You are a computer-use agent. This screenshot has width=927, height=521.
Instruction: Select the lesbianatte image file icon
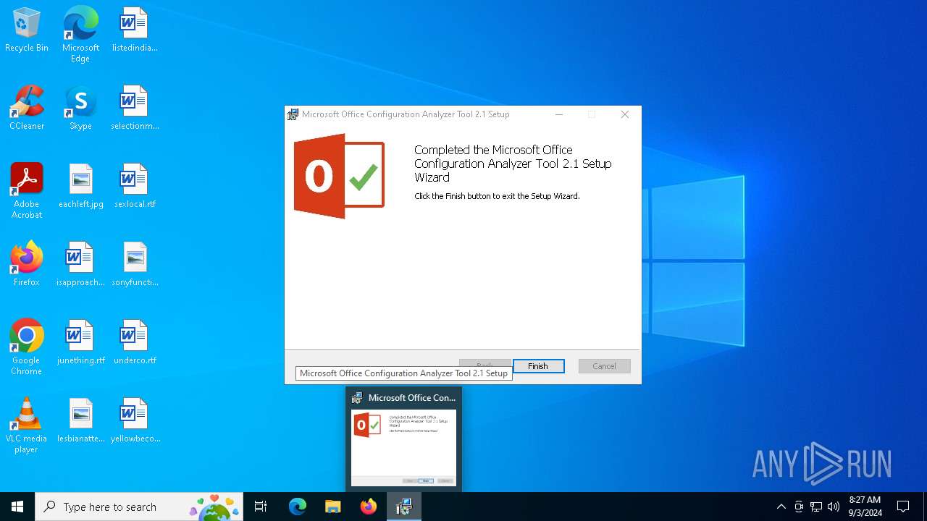tap(80, 421)
